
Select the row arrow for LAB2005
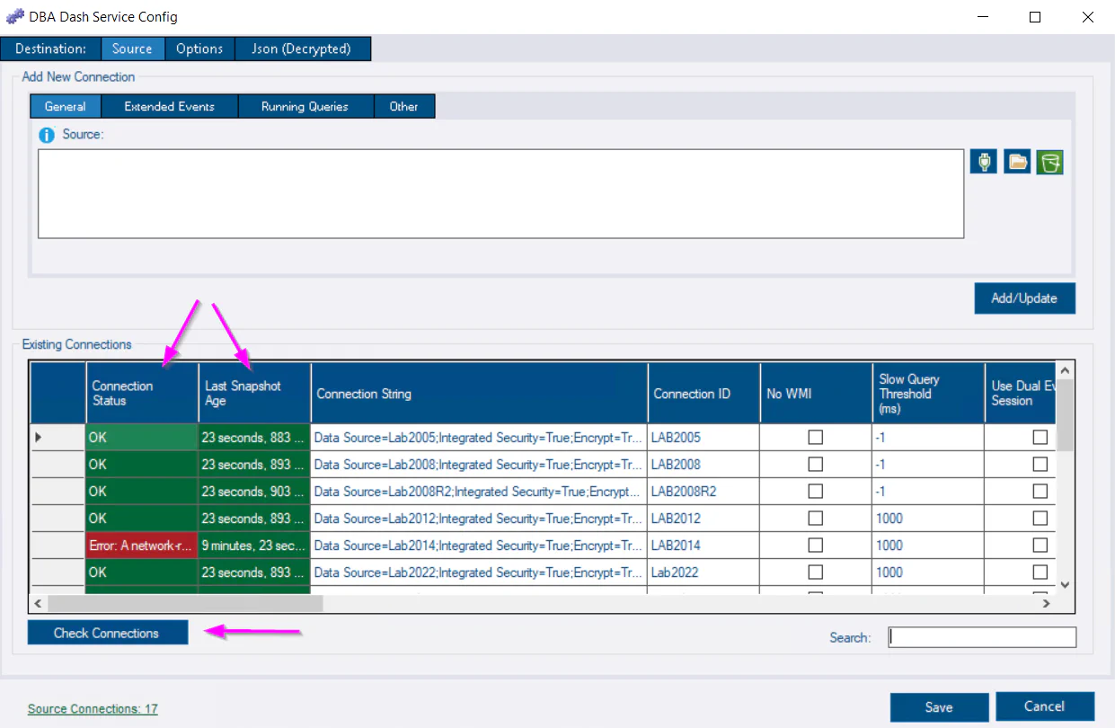click(x=38, y=438)
